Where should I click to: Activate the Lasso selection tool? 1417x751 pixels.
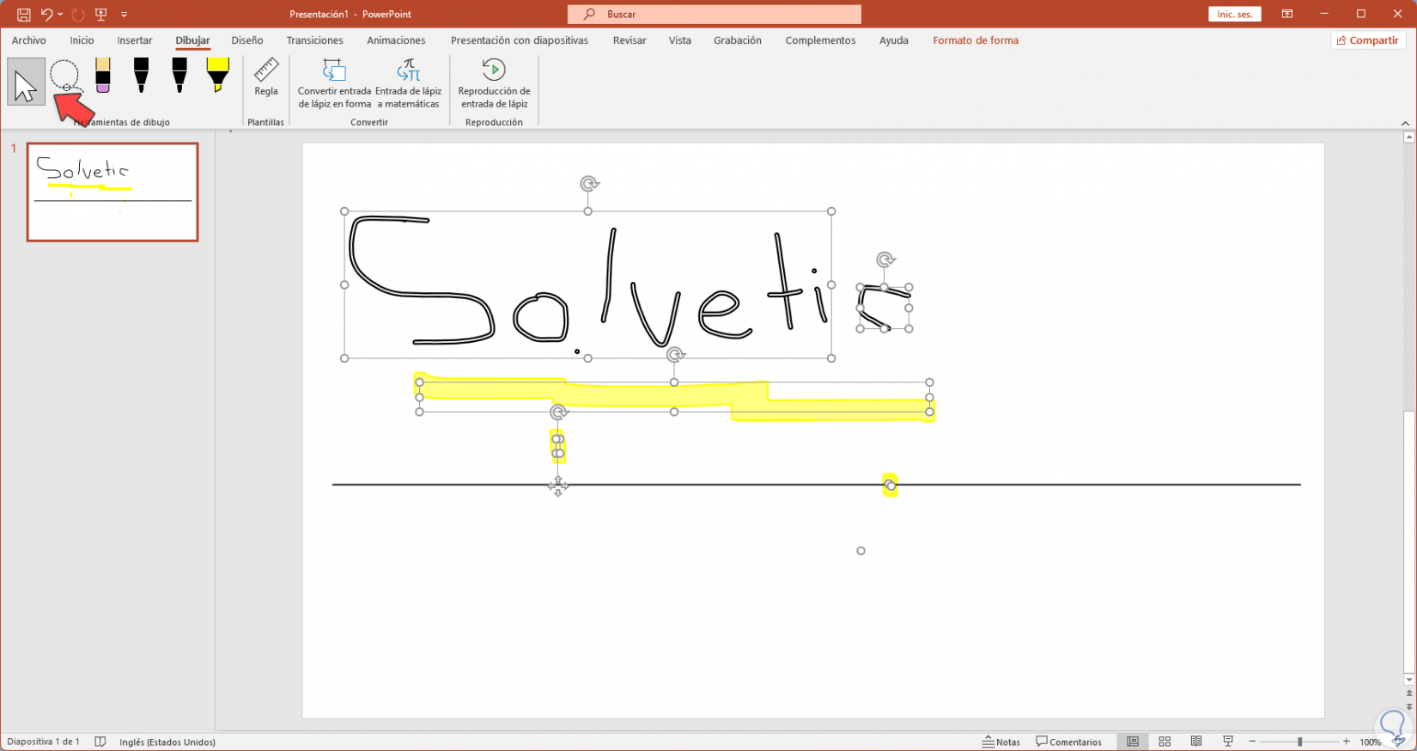point(64,76)
